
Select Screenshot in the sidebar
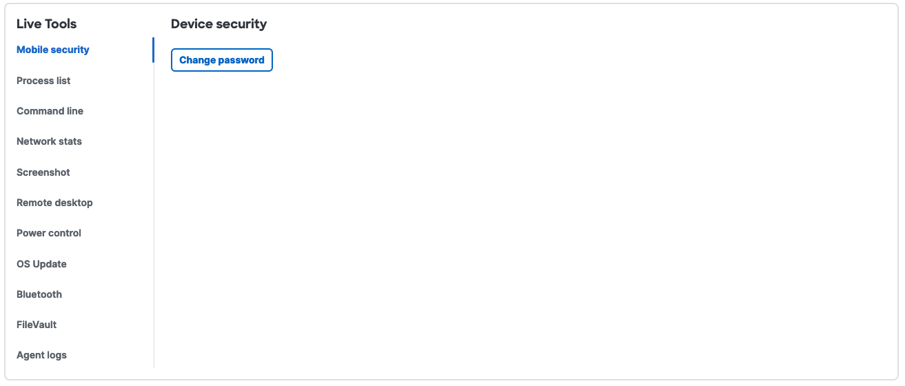pos(43,172)
